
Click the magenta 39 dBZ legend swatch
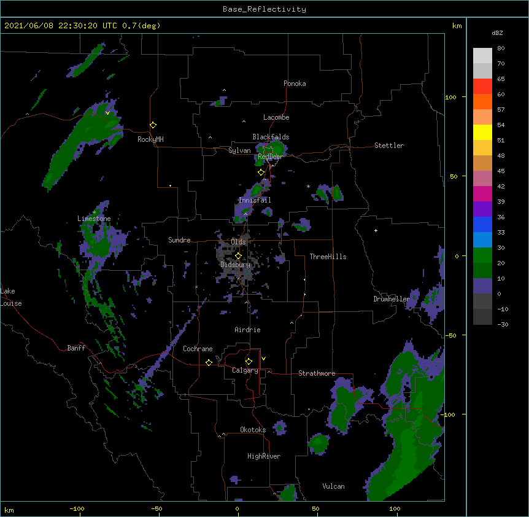(x=482, y=193)
